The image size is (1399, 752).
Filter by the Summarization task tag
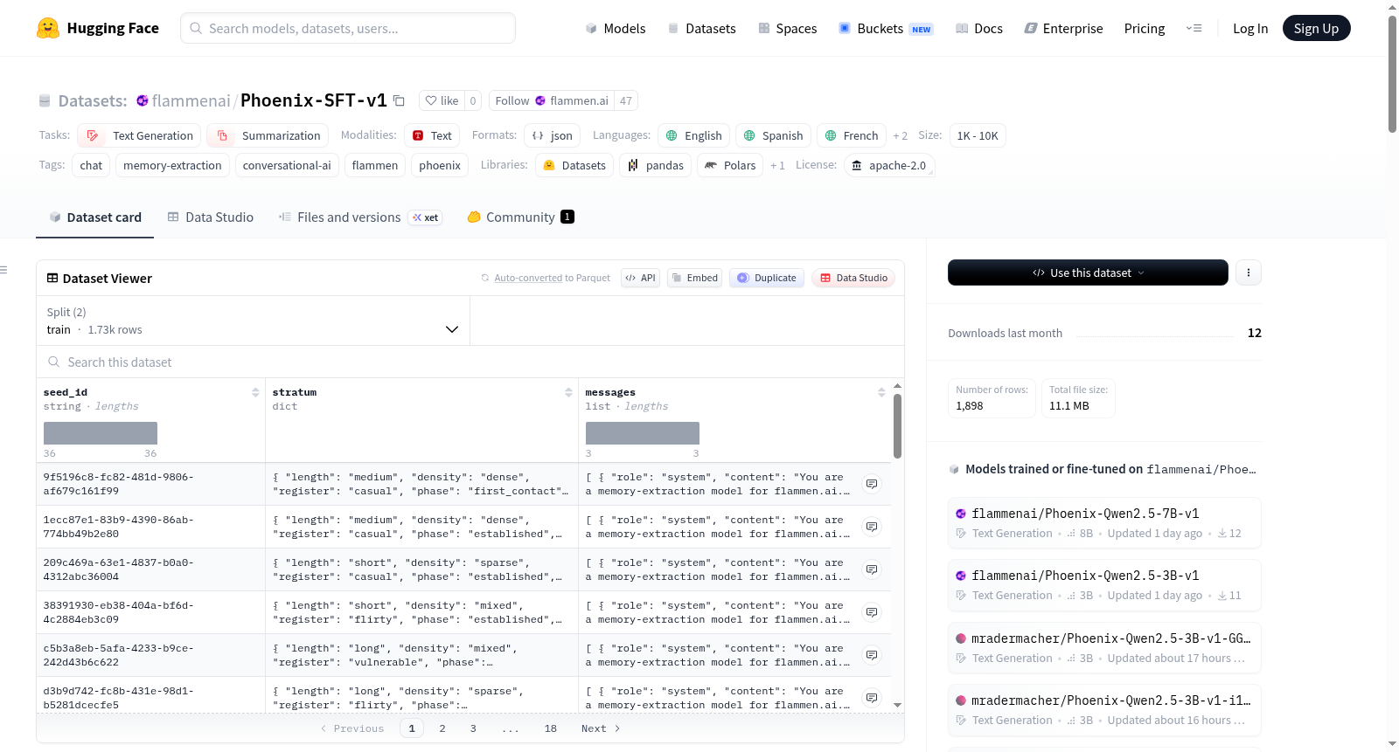pyautogui.click(x=268, y=135)
